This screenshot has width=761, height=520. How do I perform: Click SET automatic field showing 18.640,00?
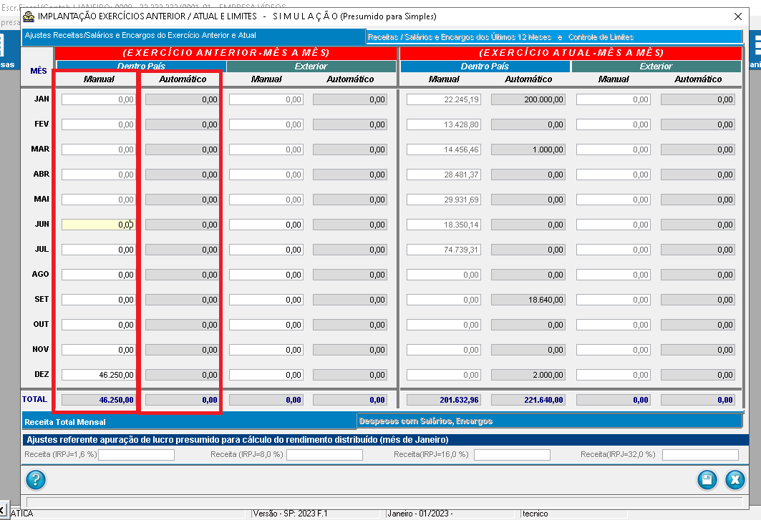click(x=528, y=300)
